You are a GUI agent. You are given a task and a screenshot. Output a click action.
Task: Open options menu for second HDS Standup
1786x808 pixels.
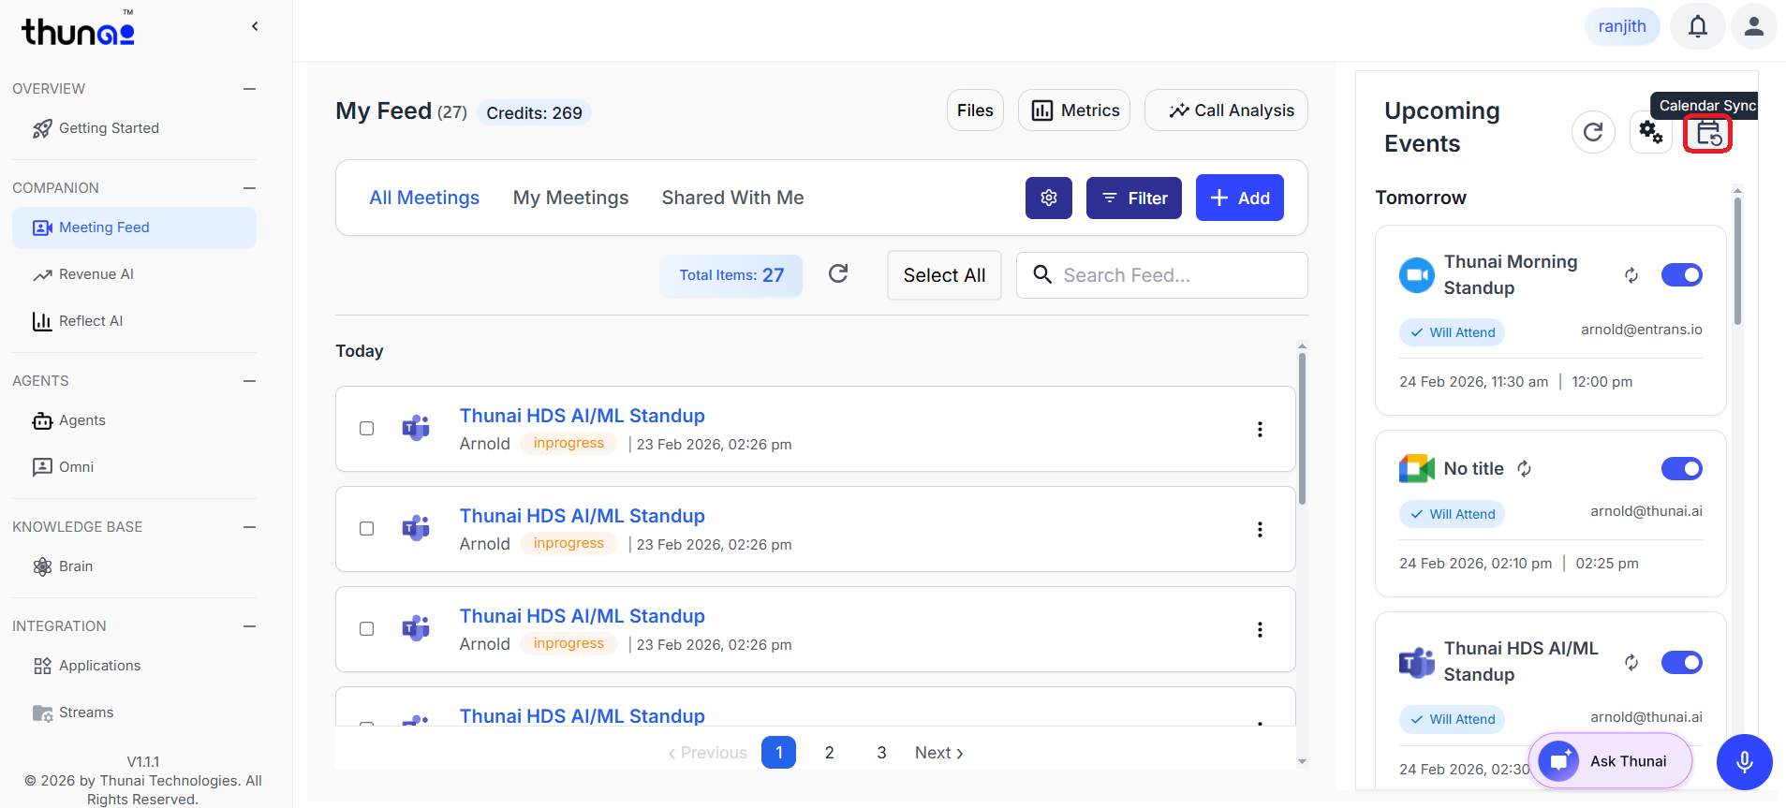(1260, 529)
